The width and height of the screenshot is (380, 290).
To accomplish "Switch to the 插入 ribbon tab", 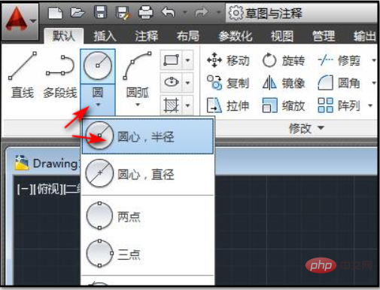I will click(105, 36).
